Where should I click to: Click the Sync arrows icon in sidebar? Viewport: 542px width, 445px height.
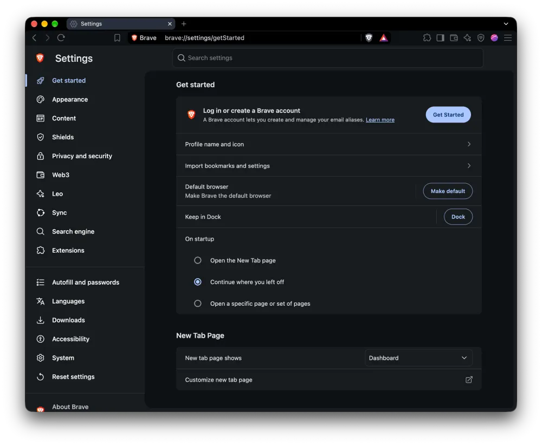pyautogui.click(x=41, y=212)
